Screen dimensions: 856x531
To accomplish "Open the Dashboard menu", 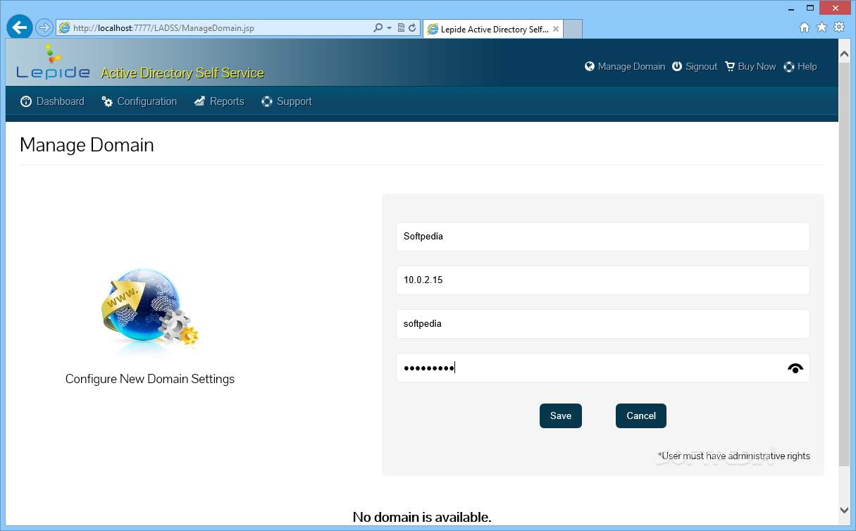I will pos(60,101).
